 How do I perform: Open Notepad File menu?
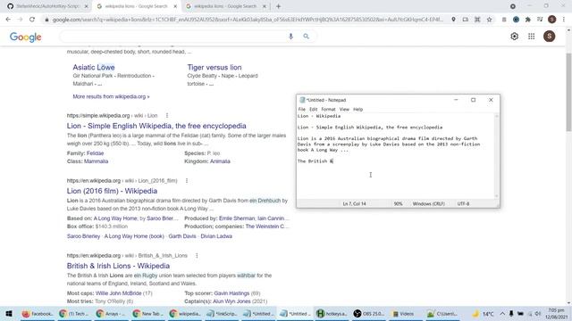click(x=302, y=109)
